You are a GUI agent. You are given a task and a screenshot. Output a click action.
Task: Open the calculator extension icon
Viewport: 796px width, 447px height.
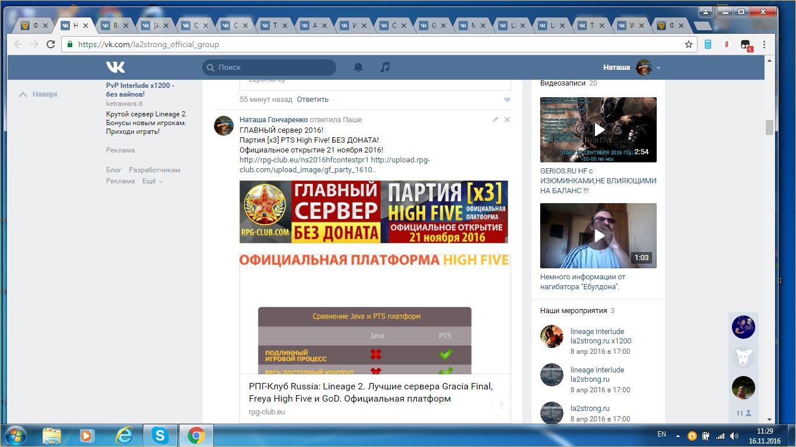709,44
